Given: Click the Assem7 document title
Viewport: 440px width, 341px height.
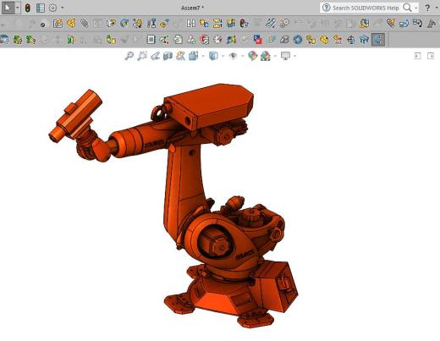Looking at the screenshot, I should tap(192, 8).
